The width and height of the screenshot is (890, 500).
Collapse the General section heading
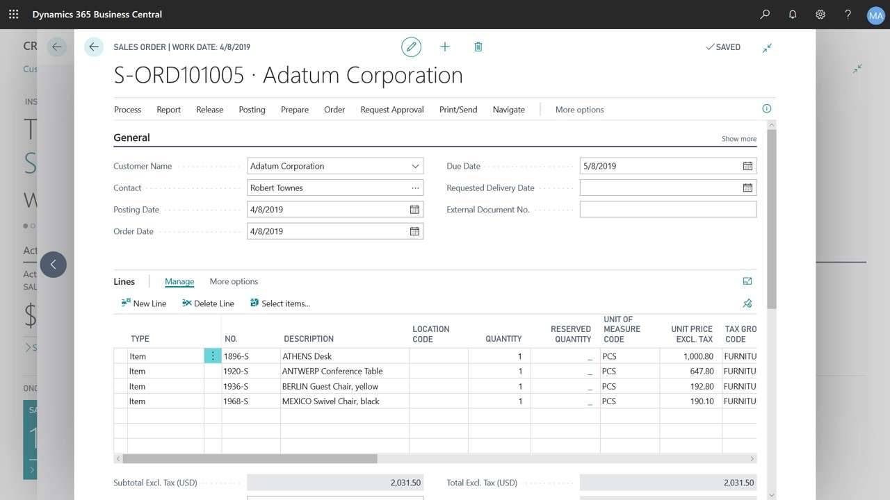click(131, 137)
